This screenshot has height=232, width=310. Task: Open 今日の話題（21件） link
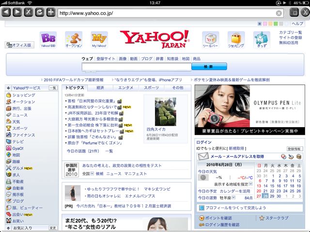83,151
